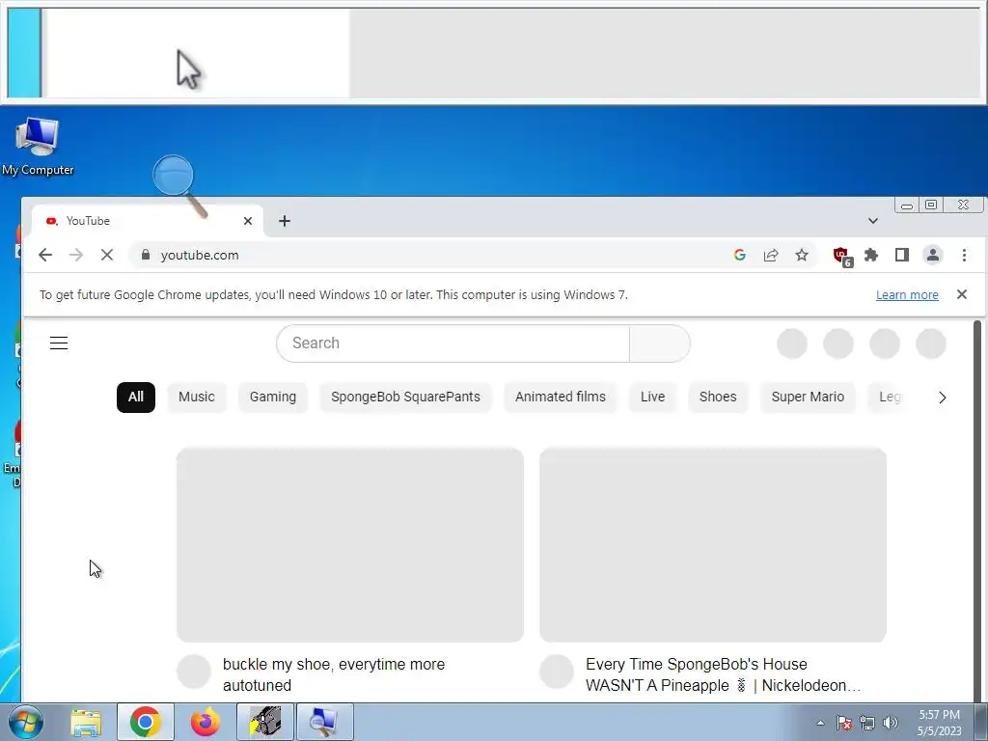Open the My Computer desktop icon
The image size is (988, 741).
38,147
